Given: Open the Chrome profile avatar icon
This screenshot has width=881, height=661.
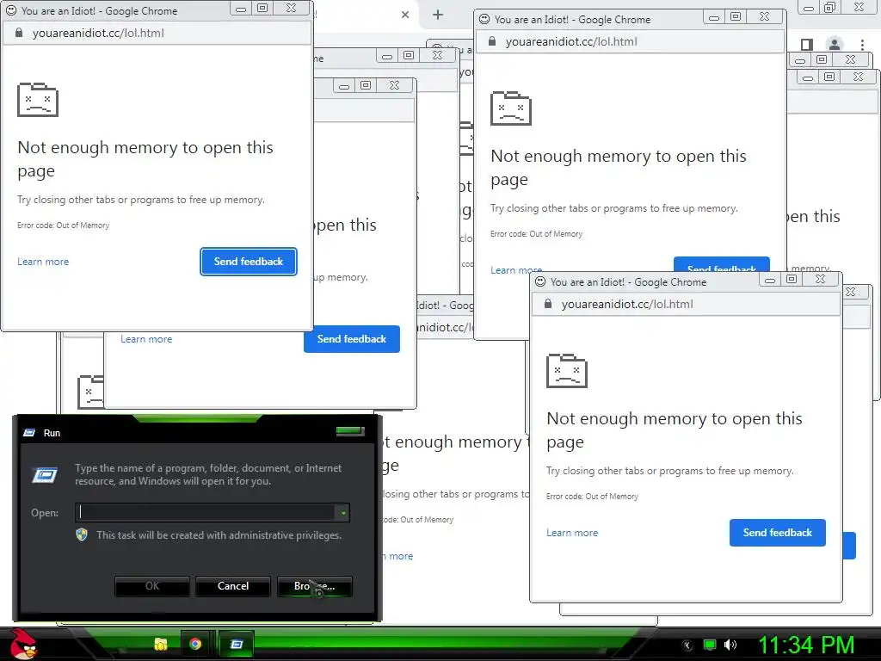Looking at the screenshot, I should (835, 45).
